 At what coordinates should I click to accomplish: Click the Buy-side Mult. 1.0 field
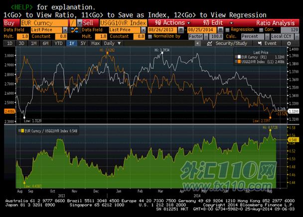tap(22, 36)
